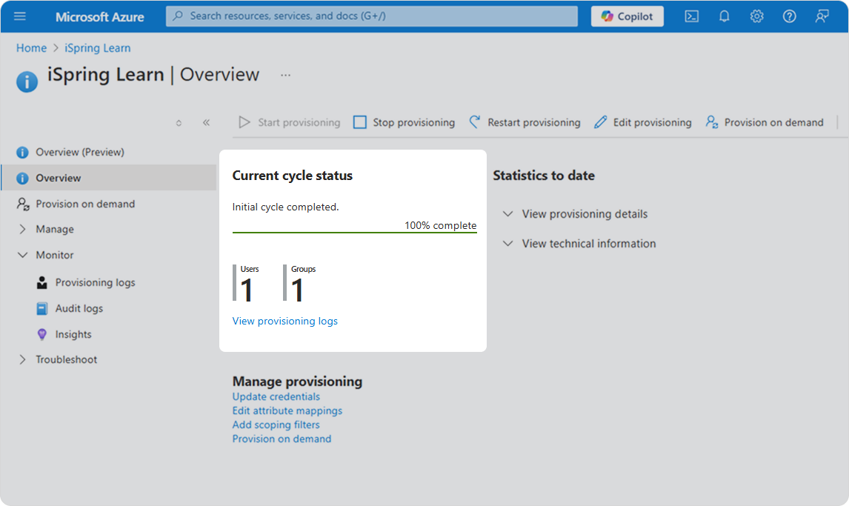Click the Copilot button
The width and height of the screenshot is (849, 506).
pyautogui.click(x=627, y=16)
